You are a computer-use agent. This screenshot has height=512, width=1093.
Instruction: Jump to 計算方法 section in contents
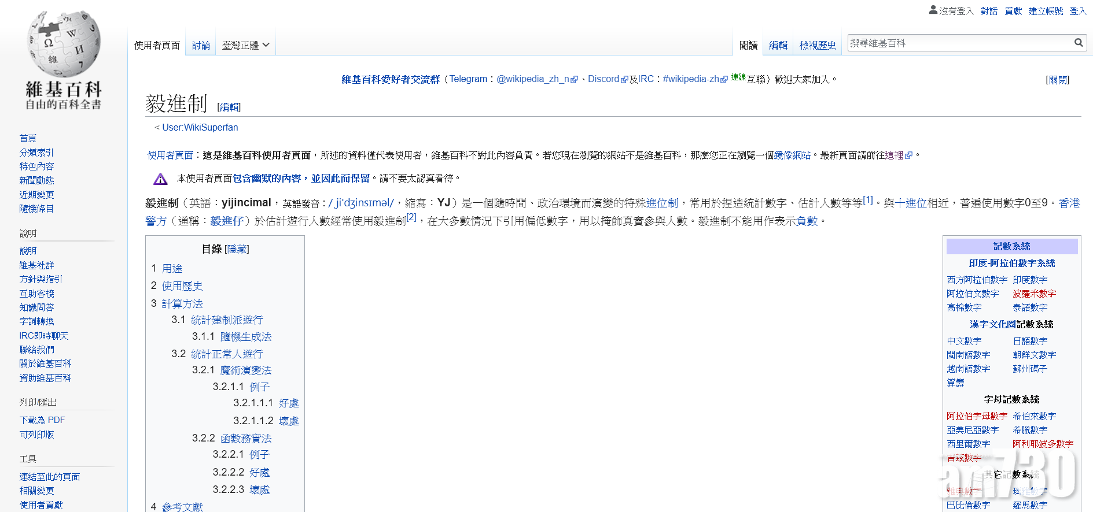[182, 303]
